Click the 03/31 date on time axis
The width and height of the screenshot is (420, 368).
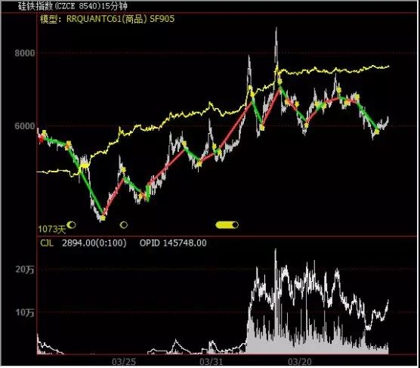(211, 362)
